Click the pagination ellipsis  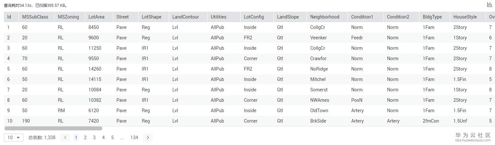pos(122,138)
